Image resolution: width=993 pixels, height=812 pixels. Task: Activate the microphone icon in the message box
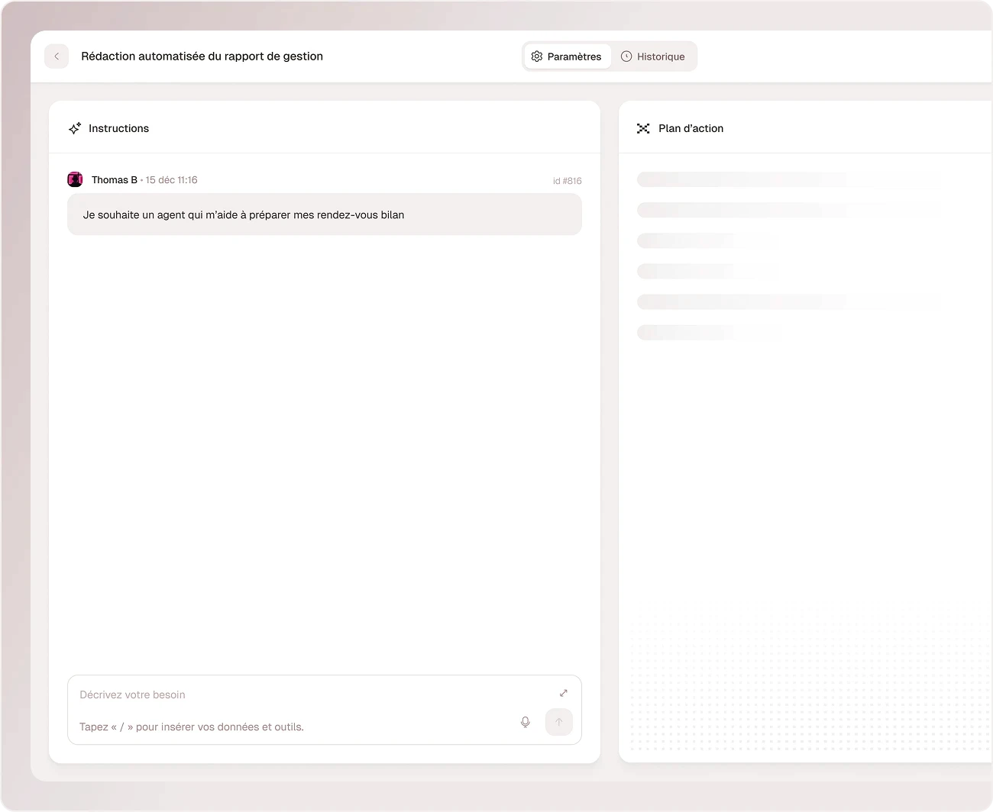(525, 721)
